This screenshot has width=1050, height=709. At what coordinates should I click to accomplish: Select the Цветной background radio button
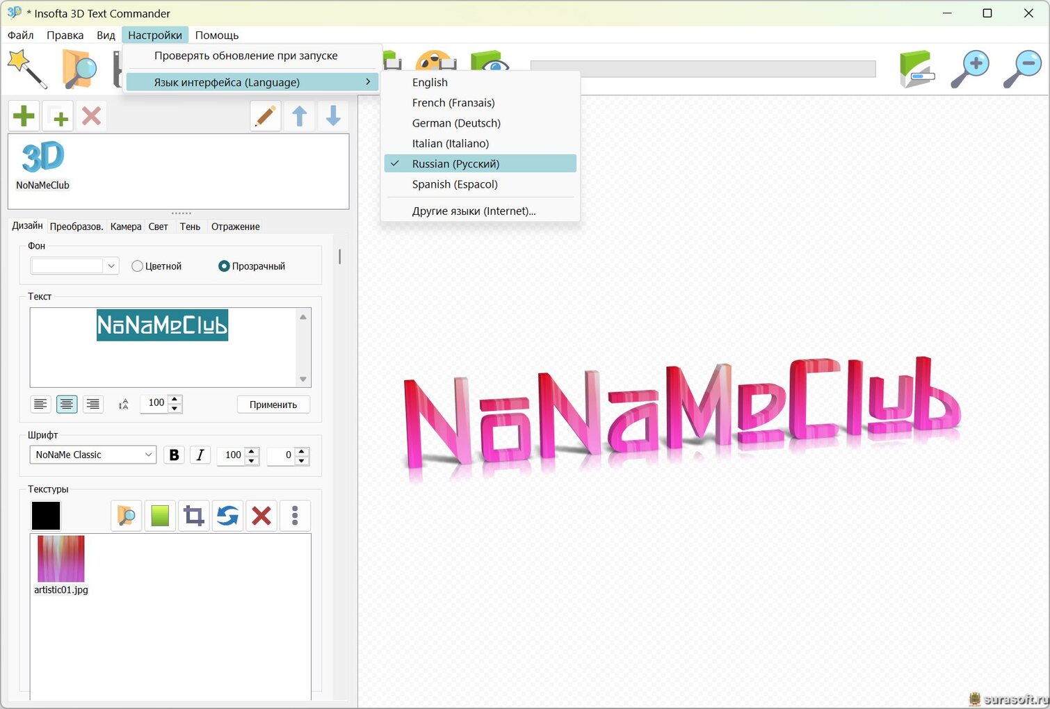pos(138,266)
